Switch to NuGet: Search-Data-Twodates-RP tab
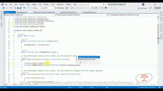This screenshot has width=163, height=91. click(44, 12)
